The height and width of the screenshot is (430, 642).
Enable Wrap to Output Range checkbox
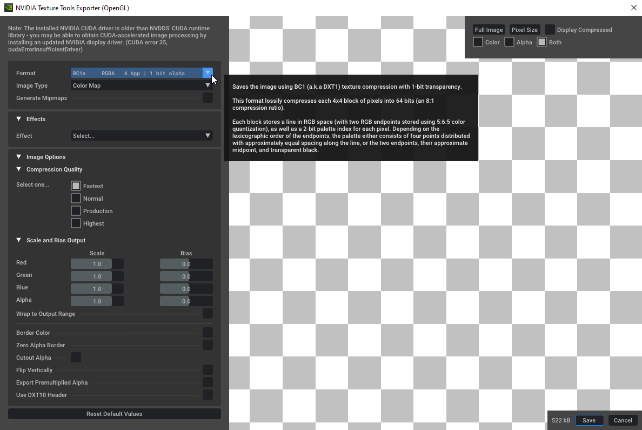[x=208, y=314]
